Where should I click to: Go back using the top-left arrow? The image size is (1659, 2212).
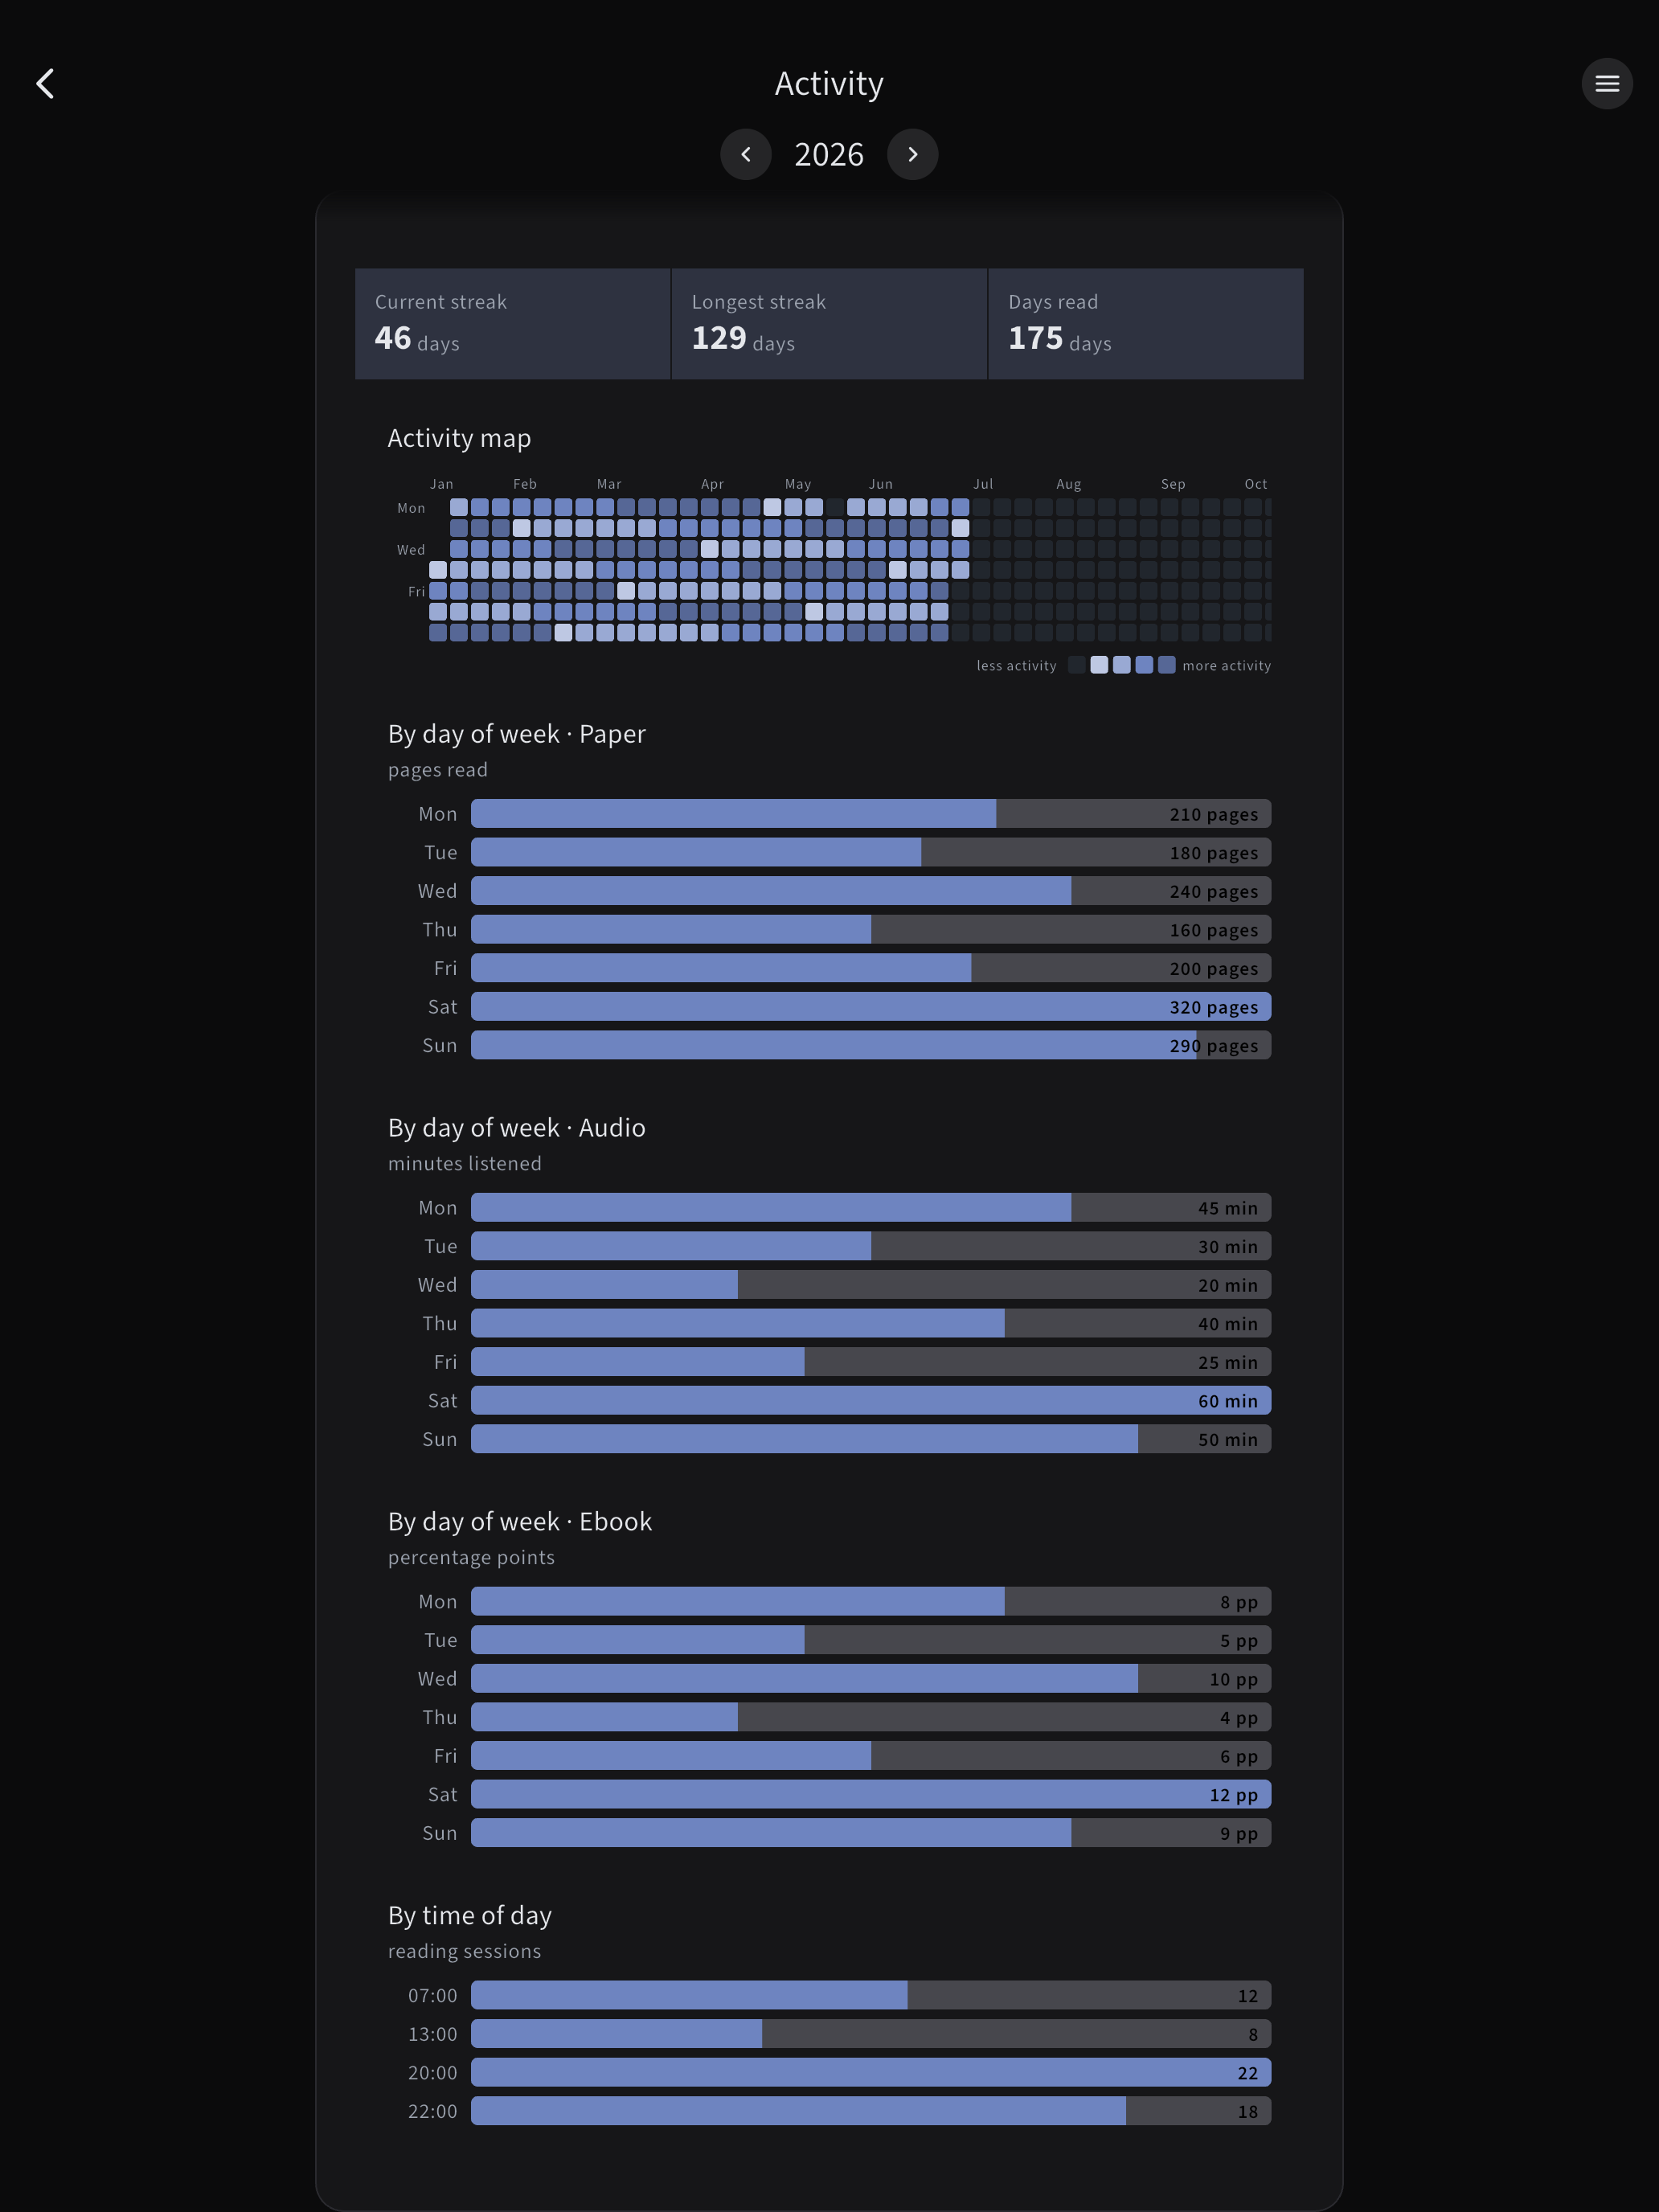(45, 83)
